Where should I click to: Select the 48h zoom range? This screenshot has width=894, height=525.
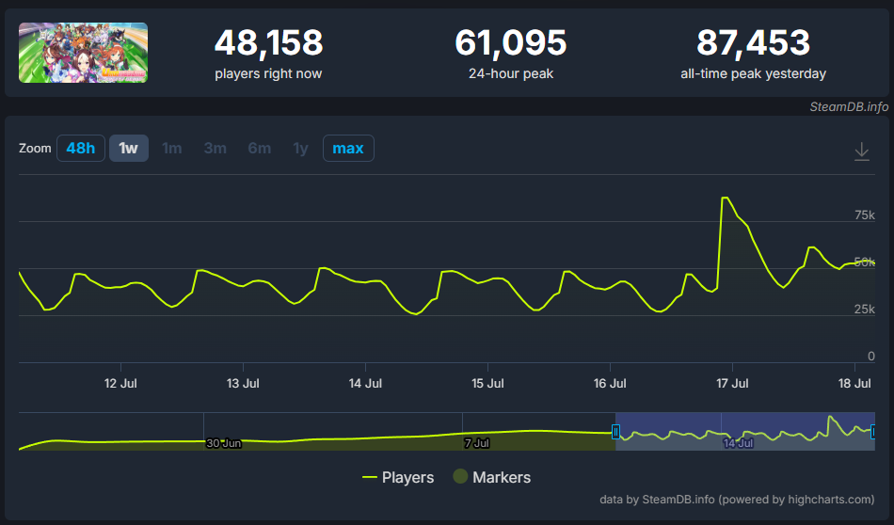[80, 149]
